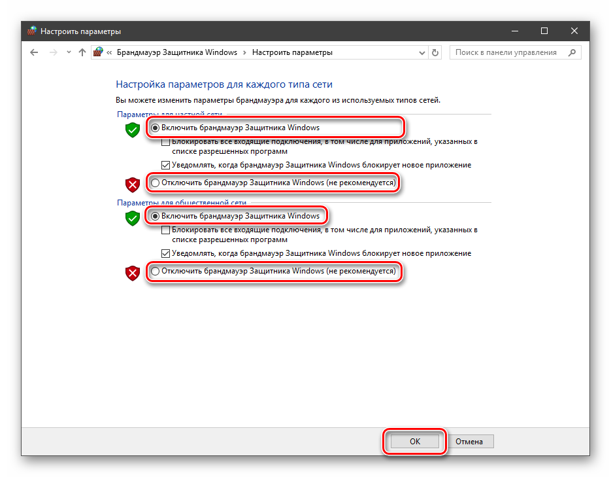Go up one level with Up arrow
This screenshot has height=477, width=611.
click(82, 52)
